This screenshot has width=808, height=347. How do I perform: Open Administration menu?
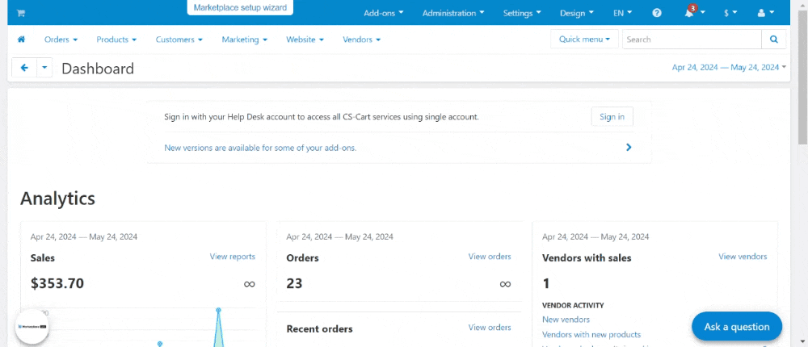pos(453,13)
